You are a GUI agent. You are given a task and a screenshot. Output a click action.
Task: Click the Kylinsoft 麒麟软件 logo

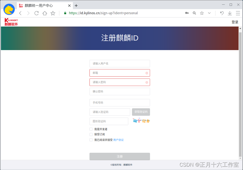11,22
